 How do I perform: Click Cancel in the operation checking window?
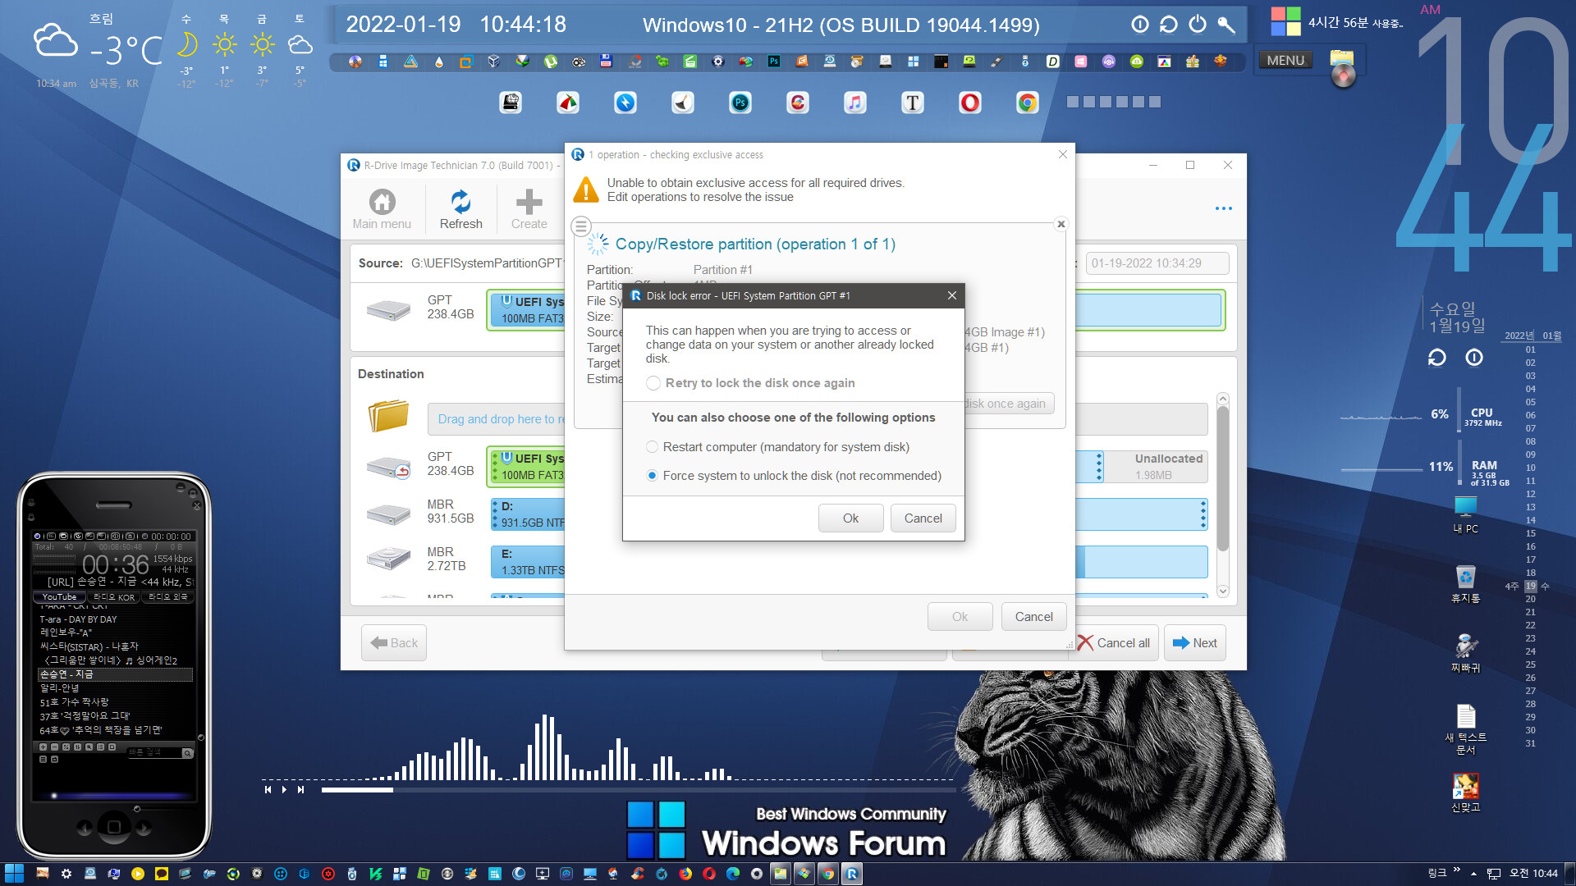pos(1033,617)
